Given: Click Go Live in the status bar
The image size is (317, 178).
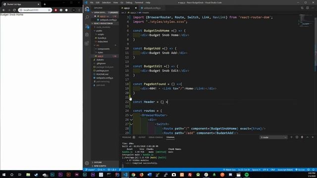Looking at the screenshot, I should pos(300,170).
